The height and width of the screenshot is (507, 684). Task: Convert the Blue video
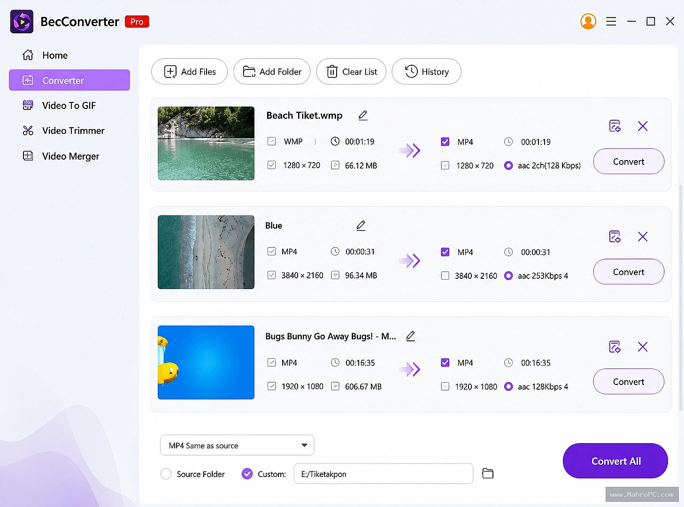[629, 272]
